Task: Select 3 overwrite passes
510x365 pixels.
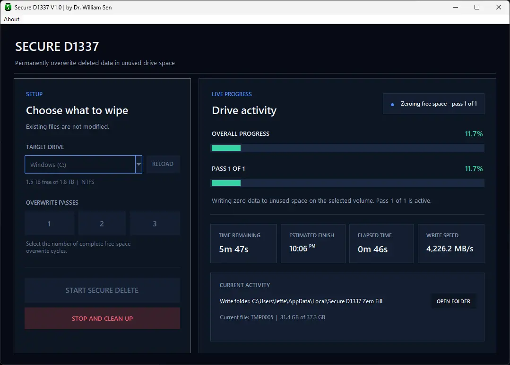Action: (x=155, y=223)
